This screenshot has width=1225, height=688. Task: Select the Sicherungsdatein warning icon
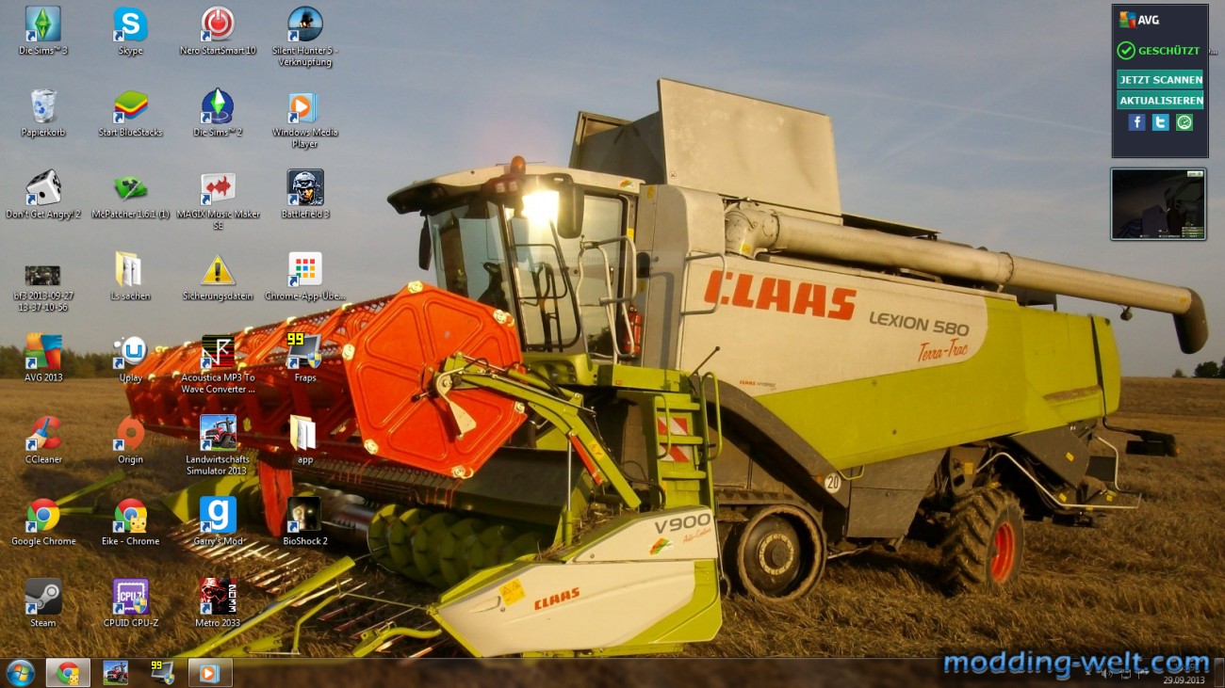point(218,276)
